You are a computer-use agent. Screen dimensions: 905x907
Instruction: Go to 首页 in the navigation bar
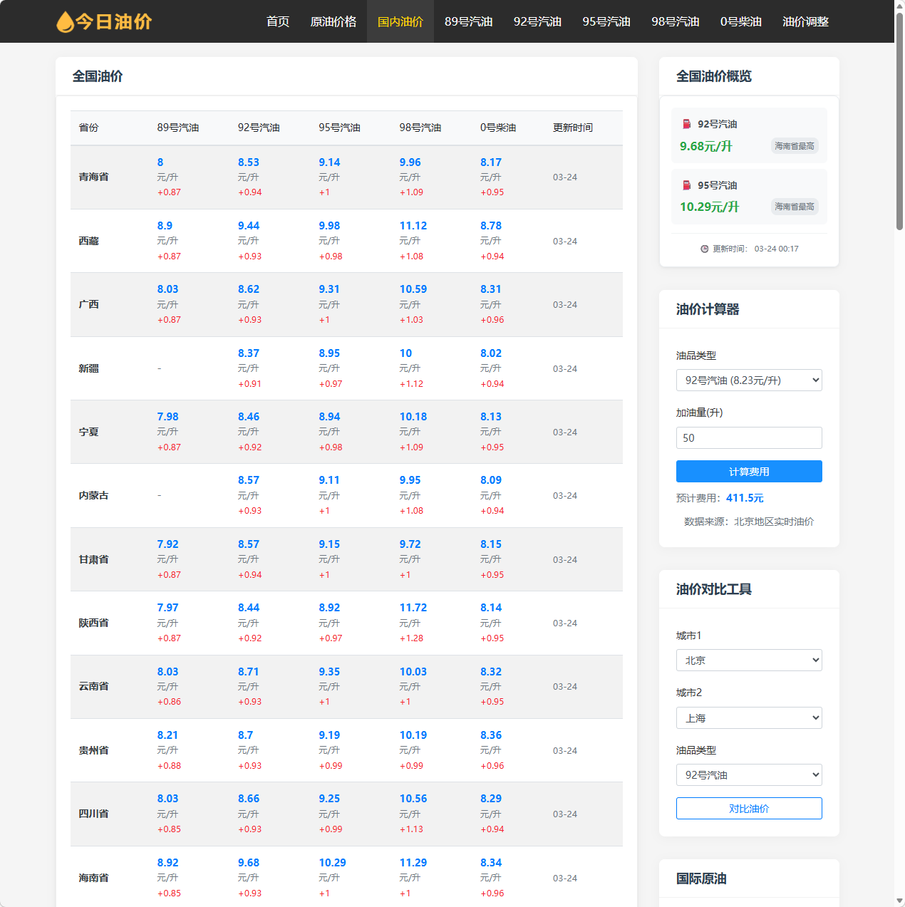click(x=277, y=21)
